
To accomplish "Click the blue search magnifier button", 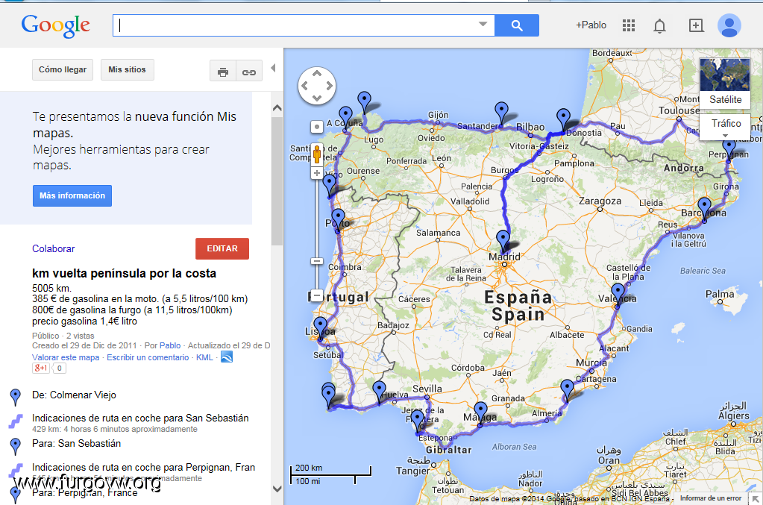I will [517, 25].
